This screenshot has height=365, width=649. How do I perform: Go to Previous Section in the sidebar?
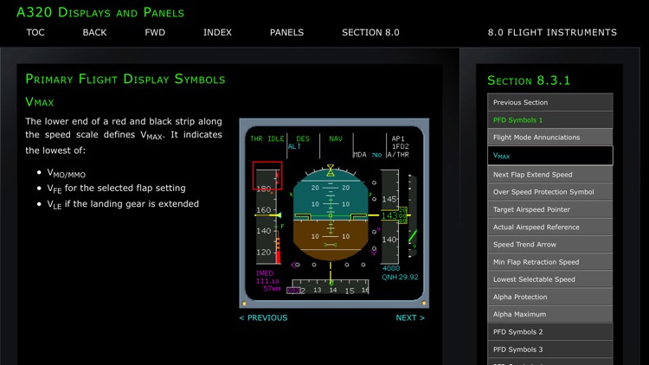tap(550, 102)
